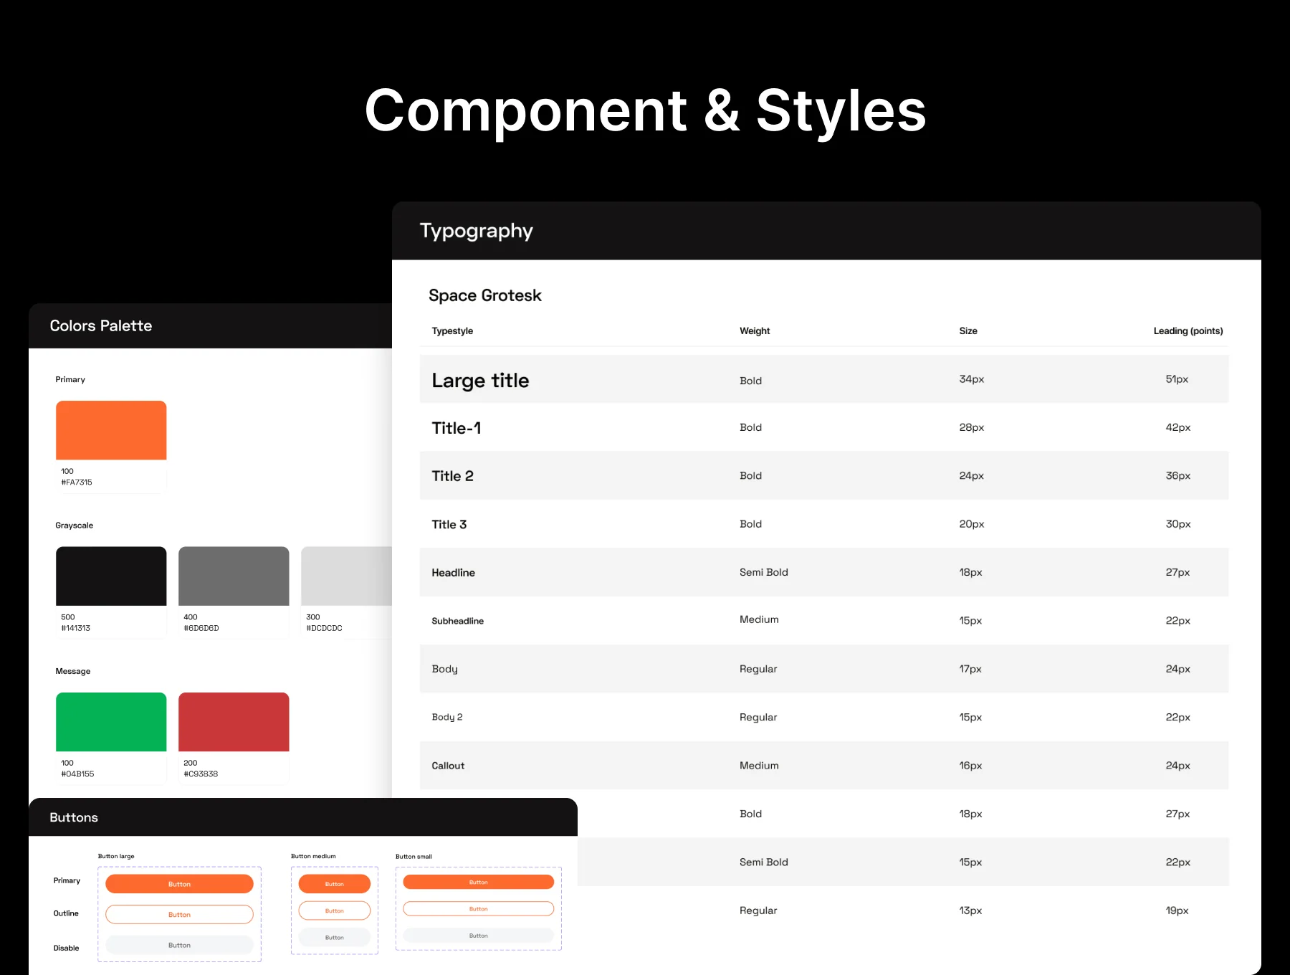Image resolution: width=1290 pixels, height=975 pixels.
Task: Click 'Medium' weight in Subheadline row
Action: (759, 619)
